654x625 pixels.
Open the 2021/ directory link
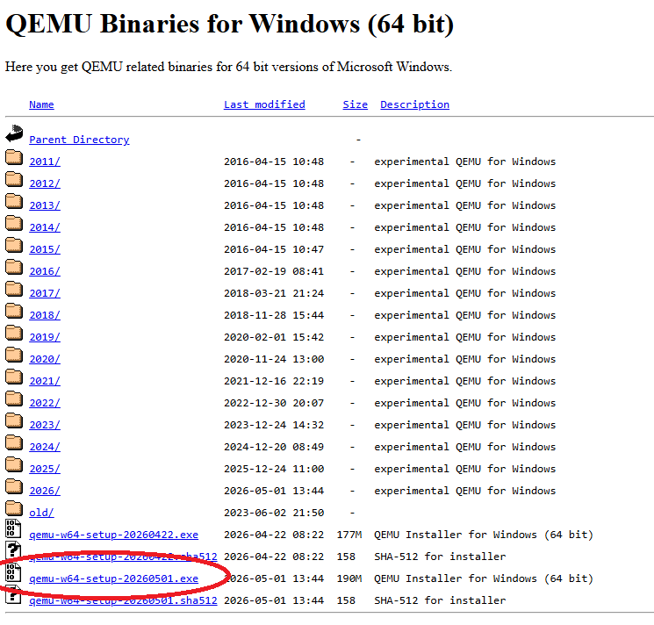pos(45,381)
